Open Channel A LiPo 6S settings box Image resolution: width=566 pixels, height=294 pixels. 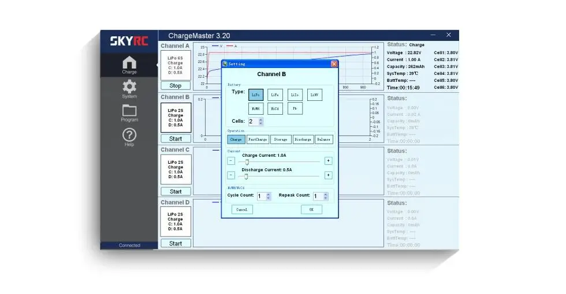pyautogui.click(x=176, y=65)
